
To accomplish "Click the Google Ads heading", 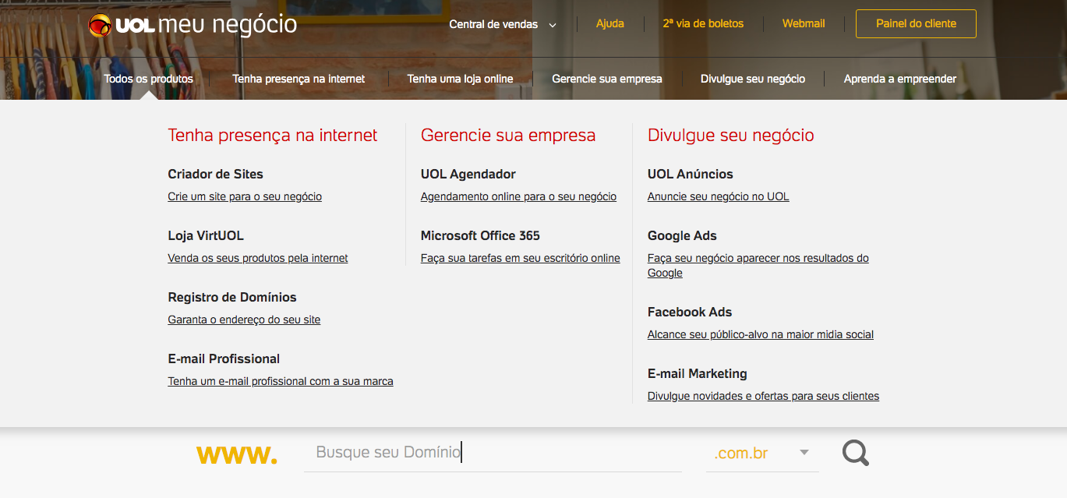I will pos(682,235).
